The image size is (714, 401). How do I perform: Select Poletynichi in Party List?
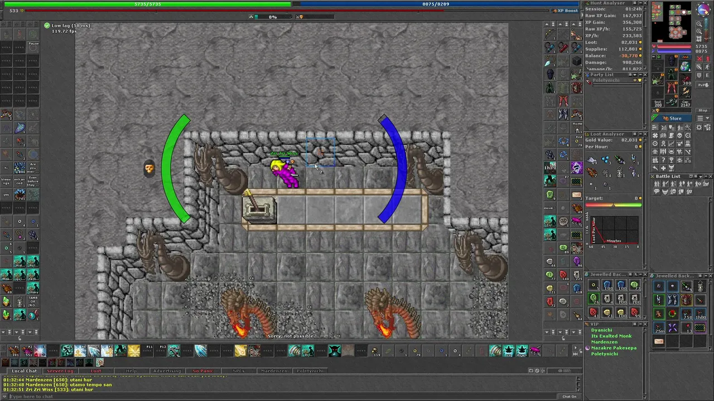tap(606, 80)
